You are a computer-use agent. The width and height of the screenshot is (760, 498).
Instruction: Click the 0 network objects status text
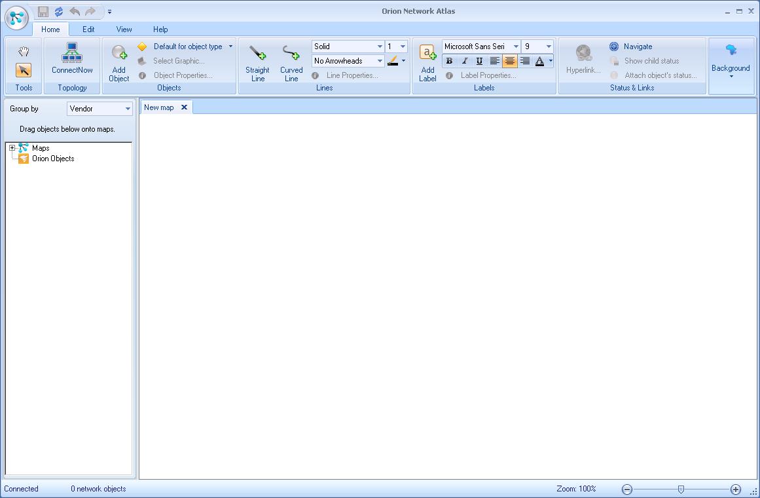click(98, 489)
